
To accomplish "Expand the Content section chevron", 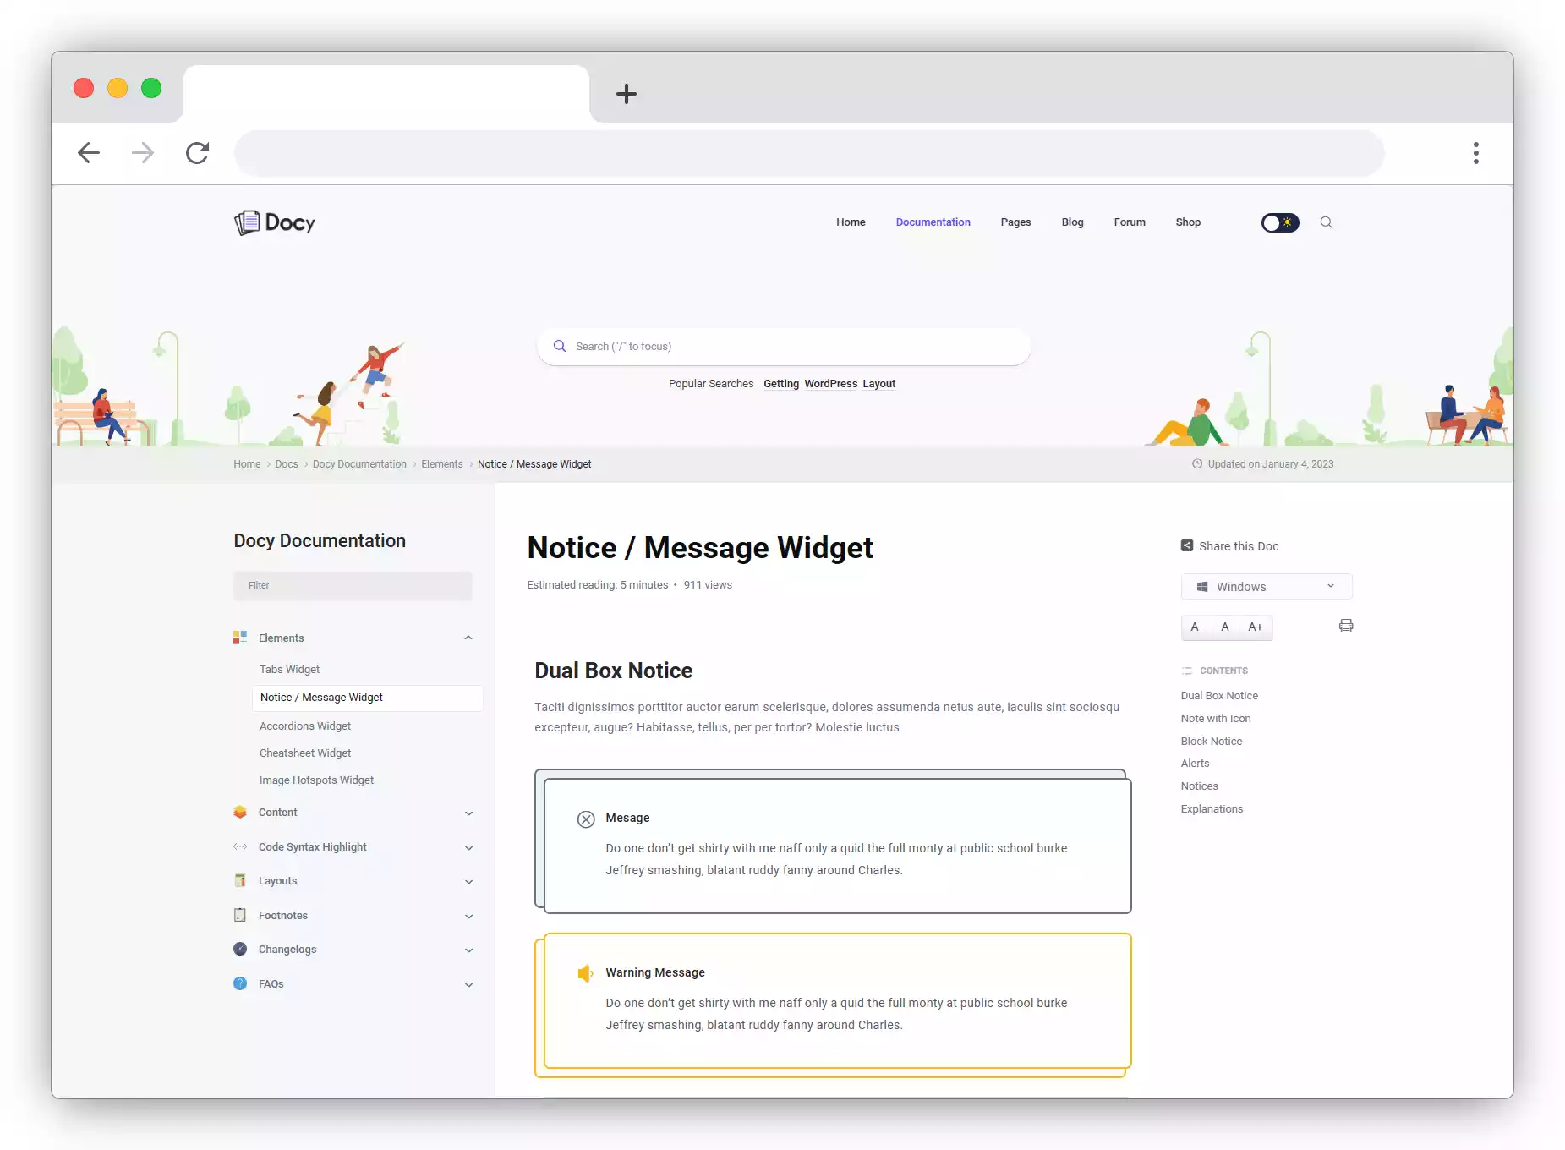I will 468,813.
